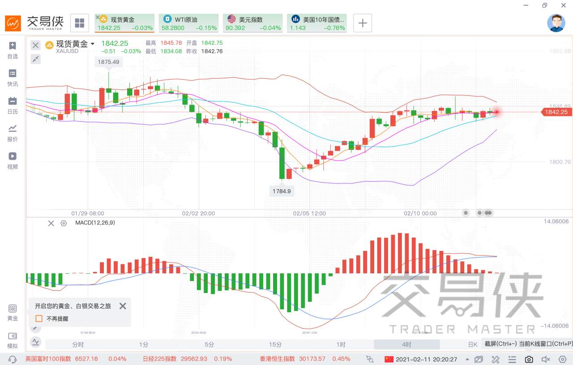Select the 5分 timeframe
Image resolution: width=573 pixels, height=365 pixels.
[x=209, y=344]
